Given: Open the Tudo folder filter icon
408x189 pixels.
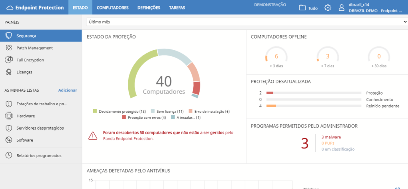Looking at the screenshot, I should pos(302,8).
